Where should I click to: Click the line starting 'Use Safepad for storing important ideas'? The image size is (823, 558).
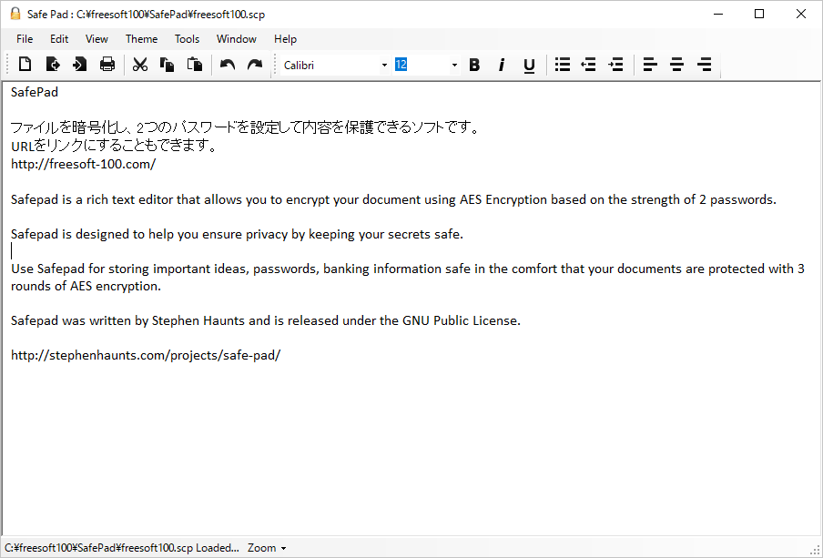pos(408,269)
